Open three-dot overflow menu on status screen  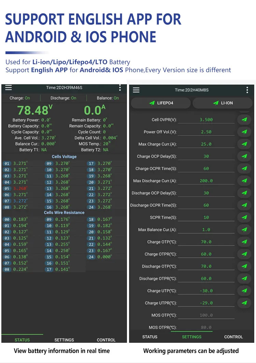coord(120,88)
